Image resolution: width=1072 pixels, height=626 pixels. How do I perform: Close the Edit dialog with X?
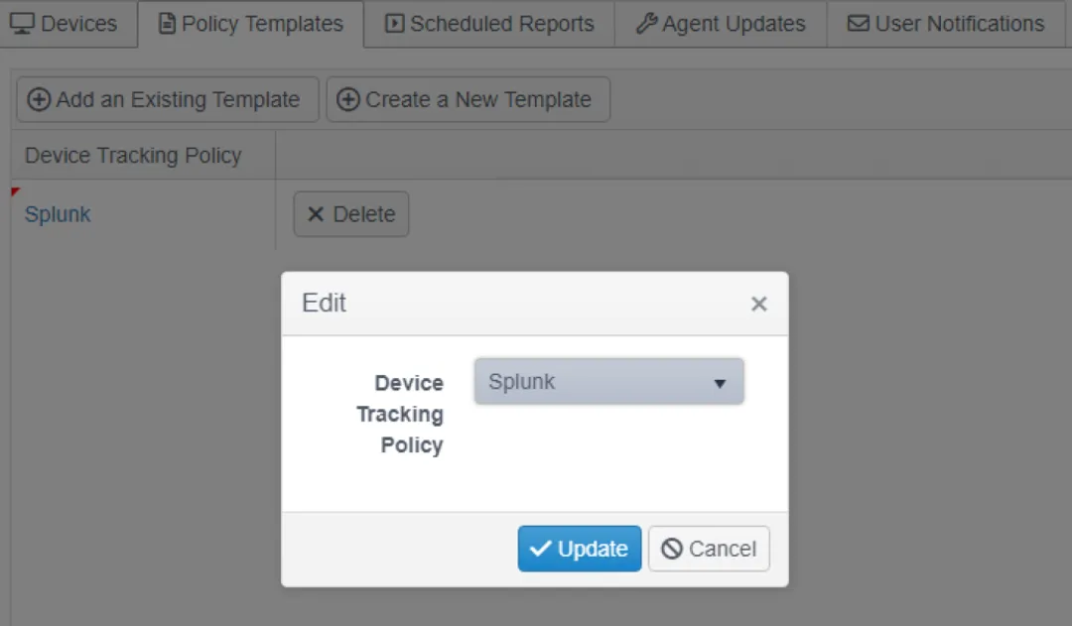pyautogui.click(x=759, y=304)
